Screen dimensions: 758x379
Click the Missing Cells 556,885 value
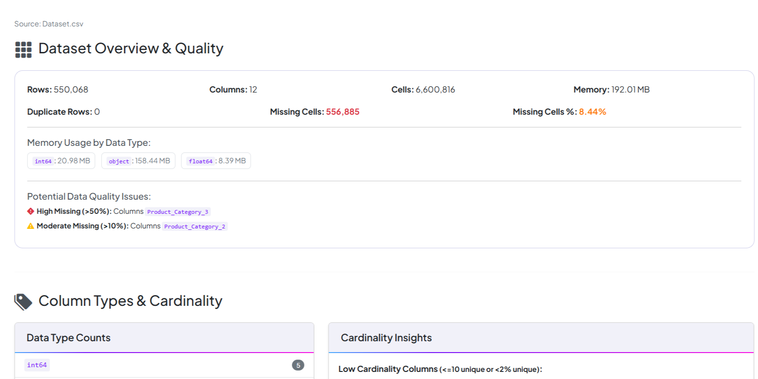(x=343, y=112)
